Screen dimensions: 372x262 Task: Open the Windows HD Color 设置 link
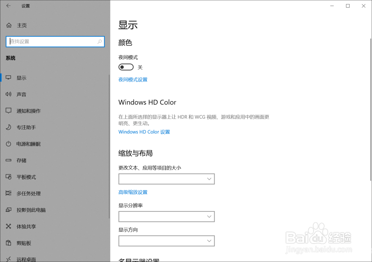coord(144,132)
